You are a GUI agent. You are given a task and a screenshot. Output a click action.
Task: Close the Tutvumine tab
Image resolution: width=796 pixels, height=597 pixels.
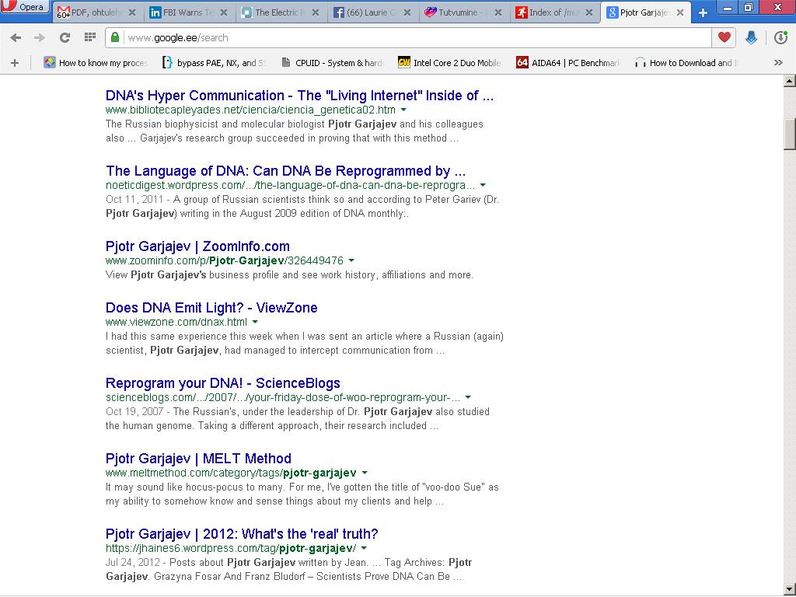click(x=498, y=12)
